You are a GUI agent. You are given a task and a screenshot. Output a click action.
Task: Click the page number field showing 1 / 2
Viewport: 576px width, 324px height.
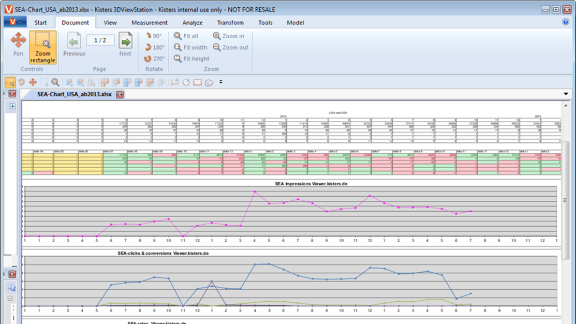click(x=100, y=40)
